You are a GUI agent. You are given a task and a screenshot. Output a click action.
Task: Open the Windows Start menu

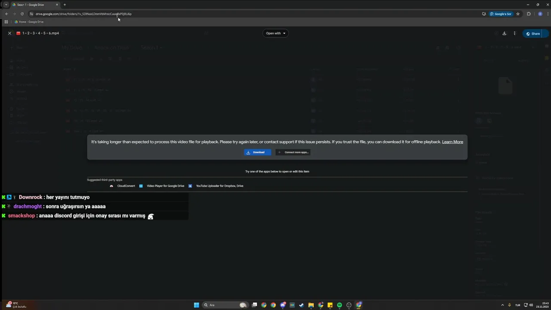pos(196,305)
